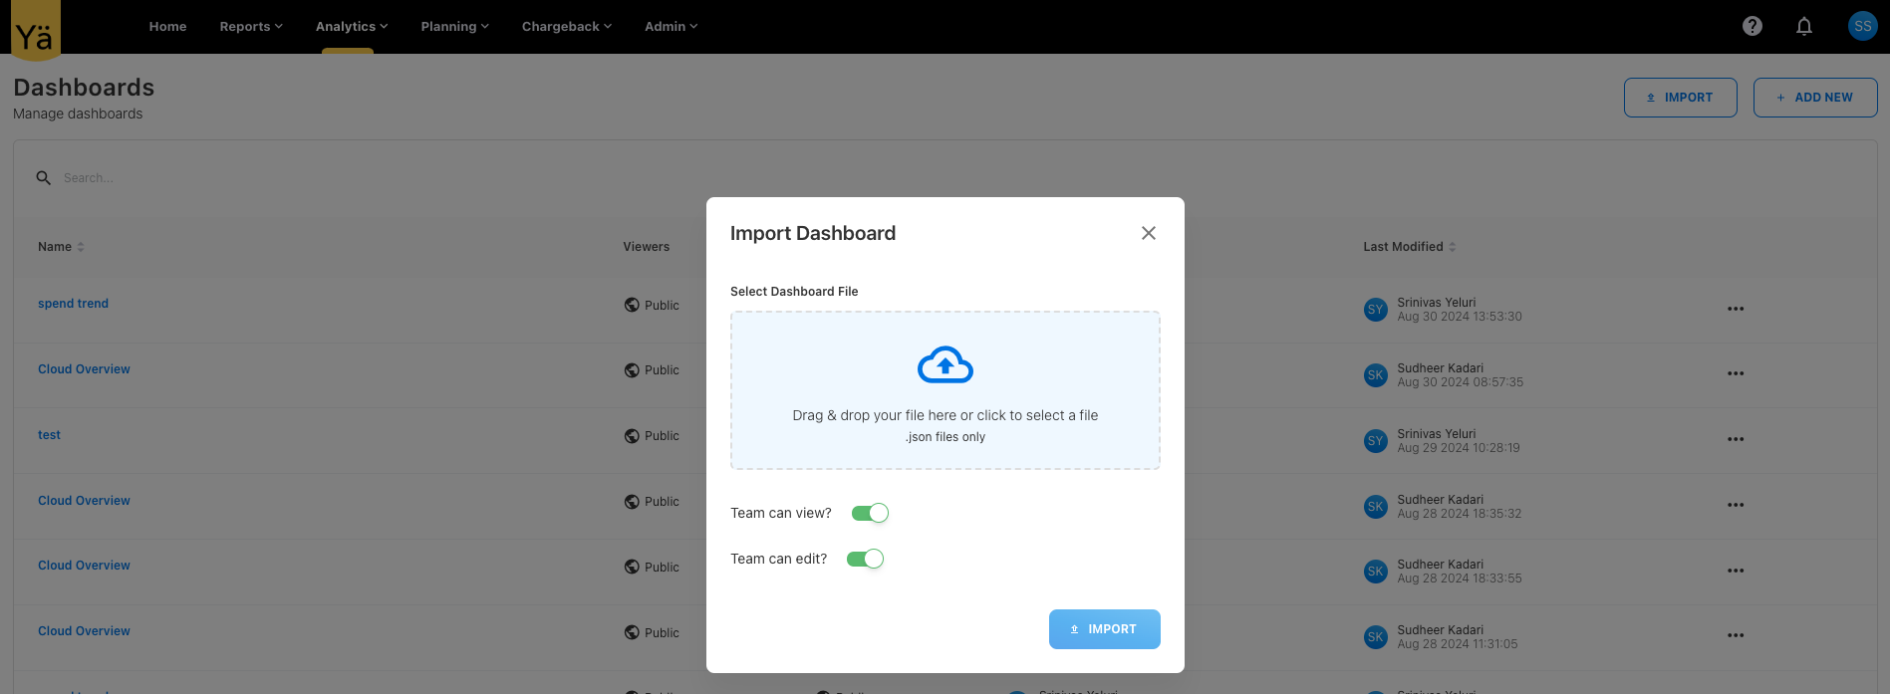
Task: Disable the Team can edit switch
Action: point(865,559)
